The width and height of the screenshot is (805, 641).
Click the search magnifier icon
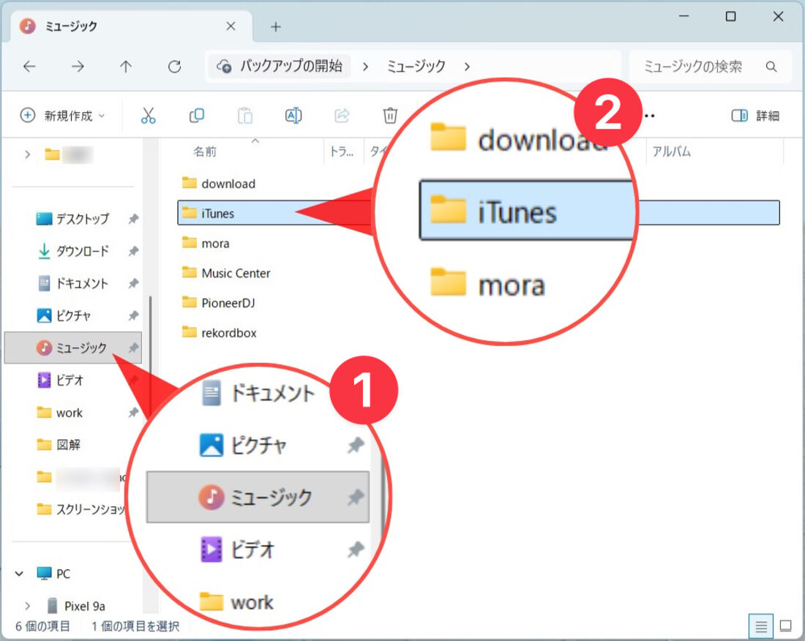coord(771,66)
